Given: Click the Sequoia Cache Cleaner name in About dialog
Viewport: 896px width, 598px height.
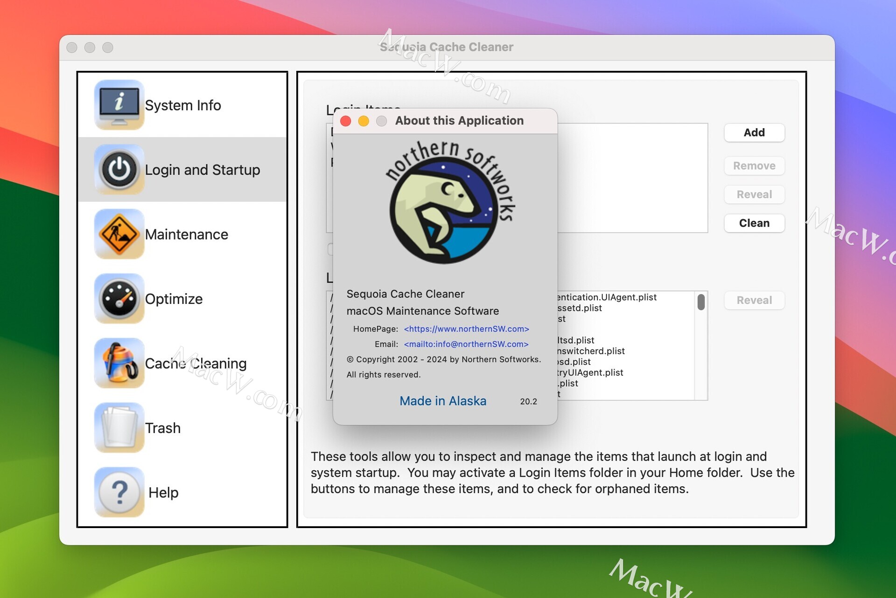Looking at the screenshot, I should click(405, 294).
